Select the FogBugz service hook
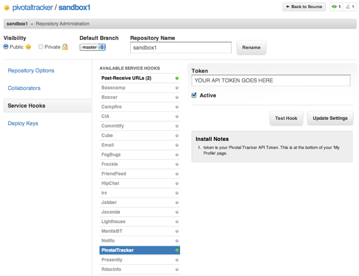359x276 pixels. (x=140, y=155)
